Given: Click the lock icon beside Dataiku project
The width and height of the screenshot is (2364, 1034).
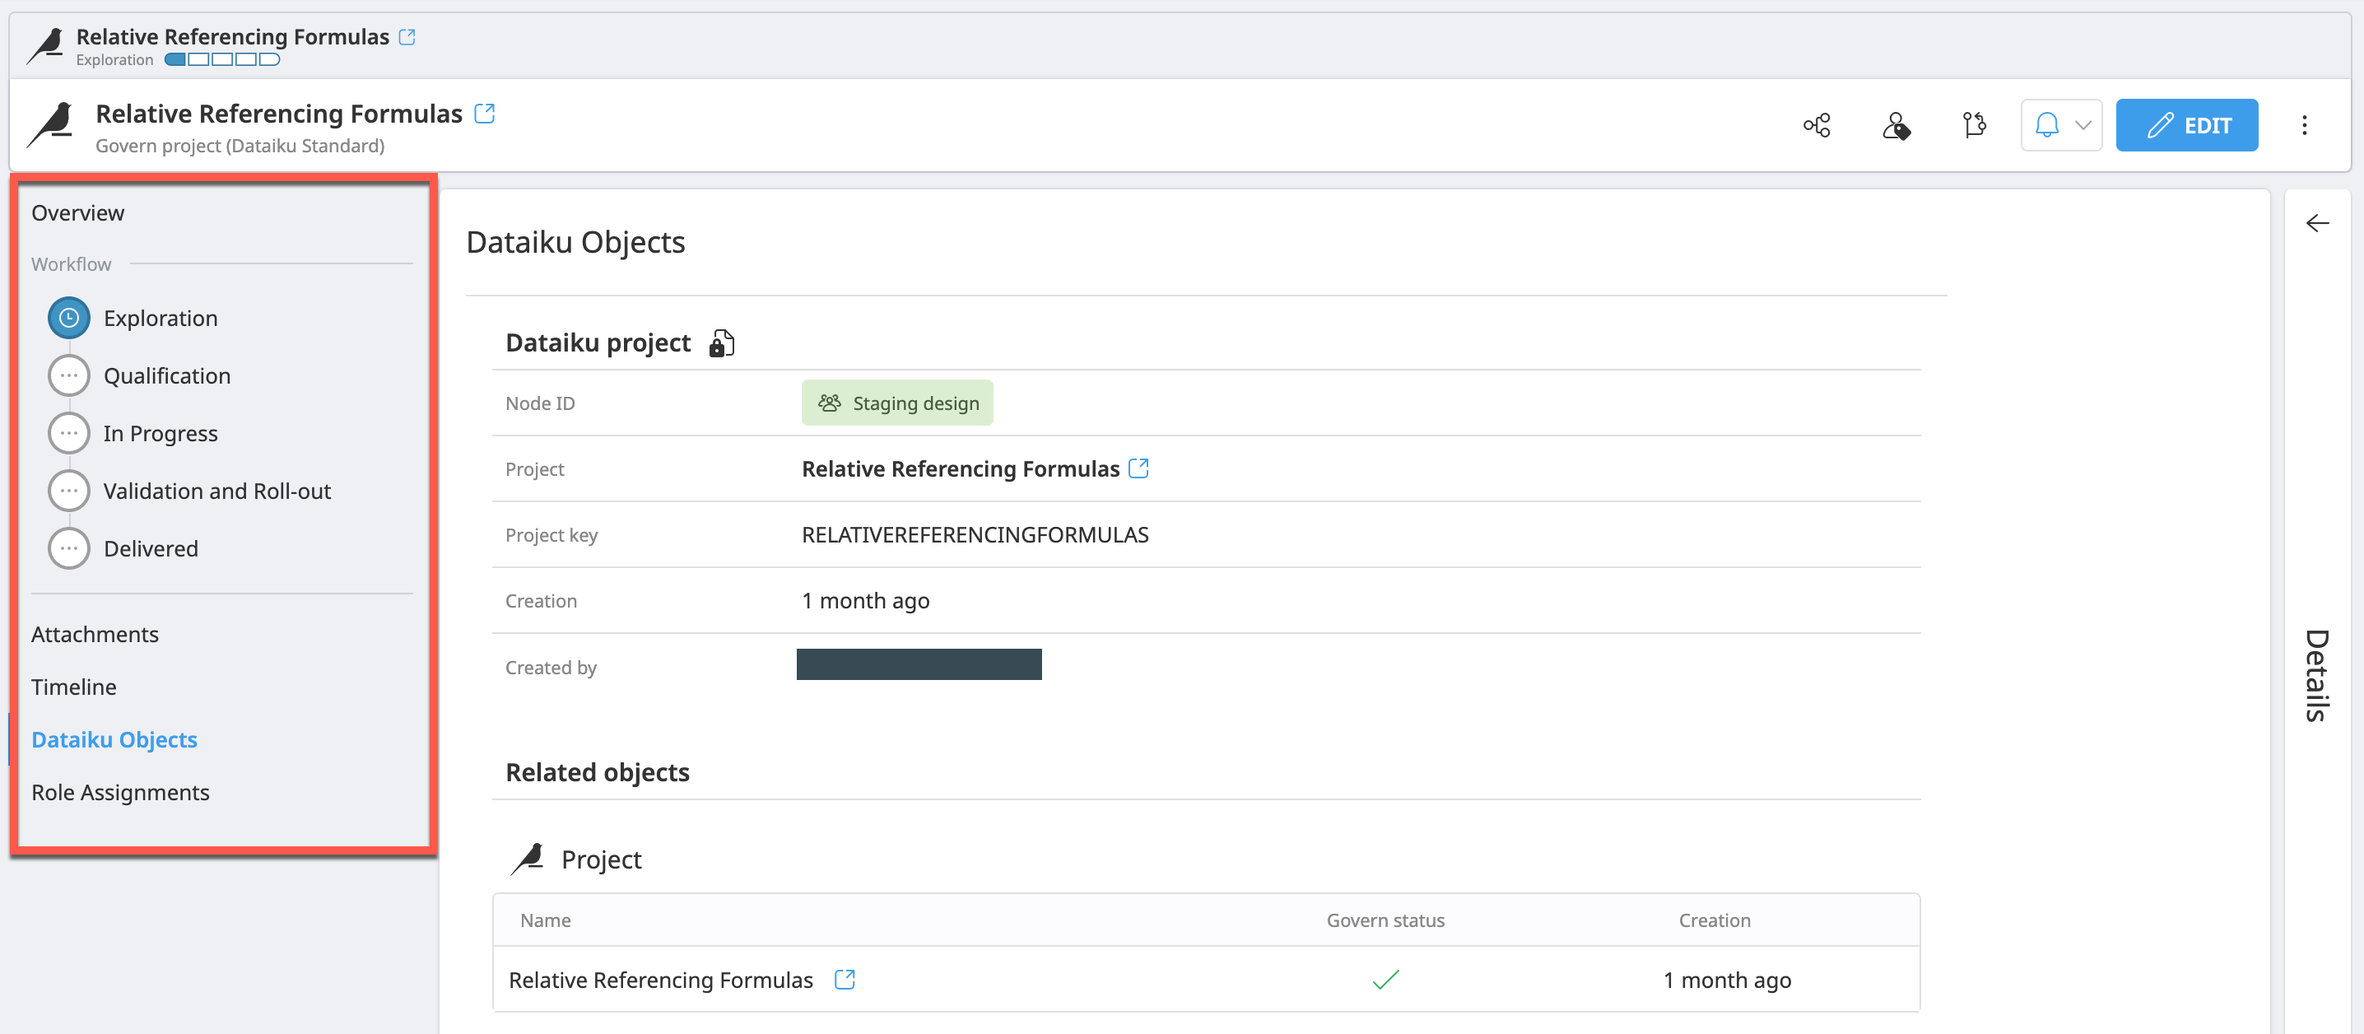Looking at the screenshot, I should click(721, 343).
